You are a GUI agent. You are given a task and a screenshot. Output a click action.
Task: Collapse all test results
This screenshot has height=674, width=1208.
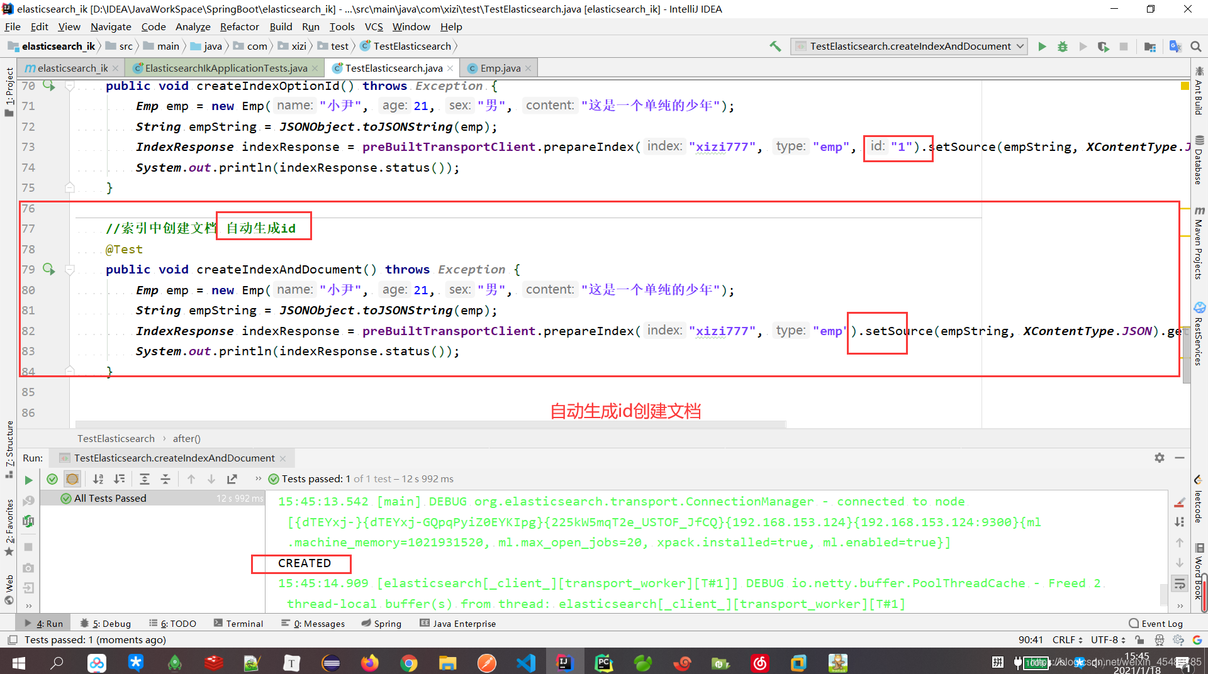[165, 479]
